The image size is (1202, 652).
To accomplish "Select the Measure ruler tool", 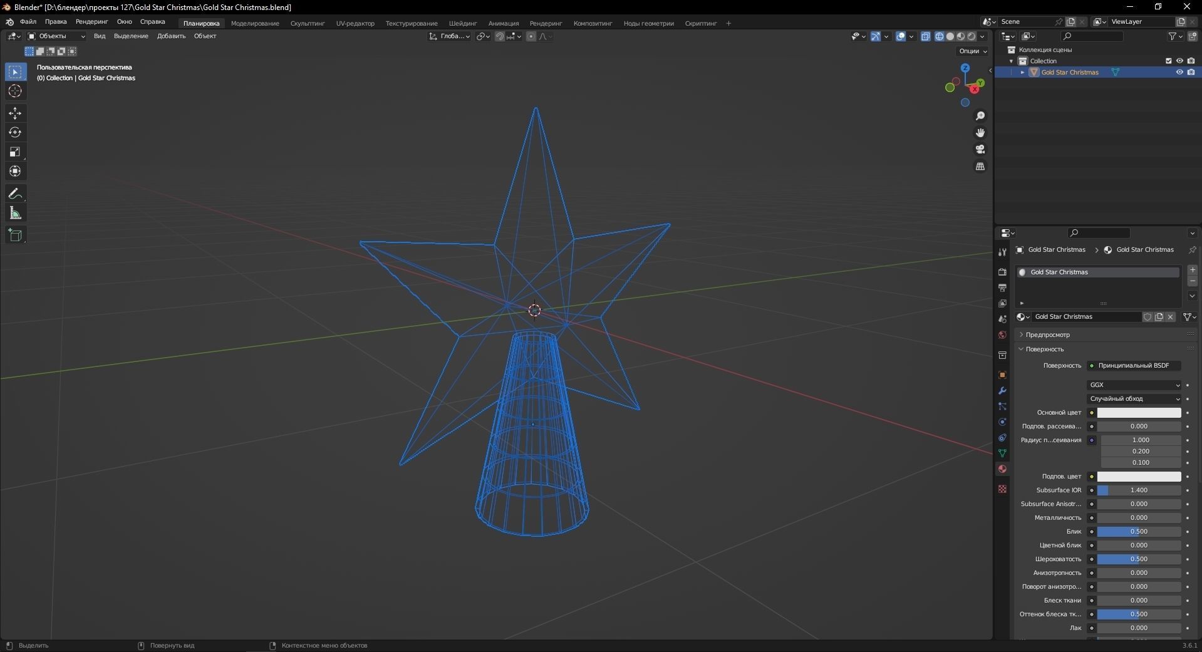I will 15,214.
